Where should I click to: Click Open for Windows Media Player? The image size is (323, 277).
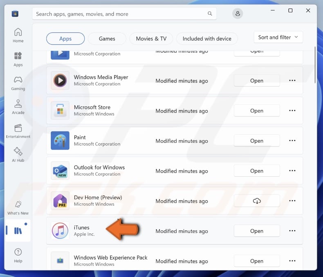click(x=257, y=81)
